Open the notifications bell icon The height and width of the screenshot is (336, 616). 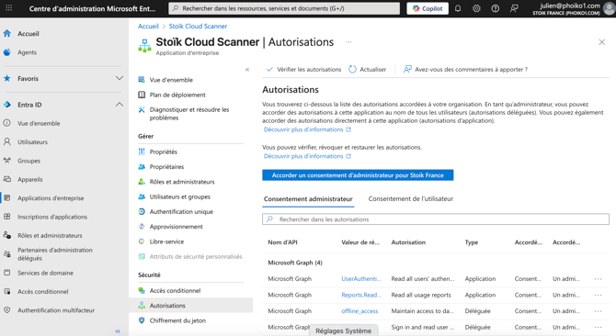pos(458,8)
